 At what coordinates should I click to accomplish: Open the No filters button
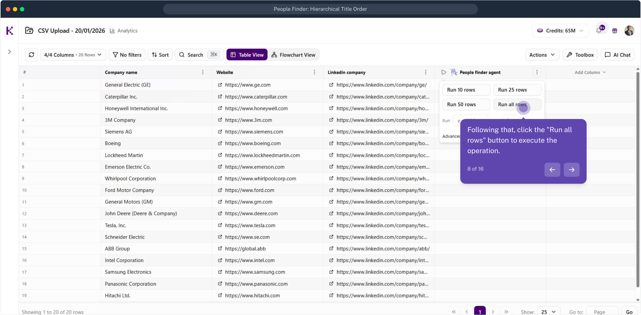tap(127, 55)
